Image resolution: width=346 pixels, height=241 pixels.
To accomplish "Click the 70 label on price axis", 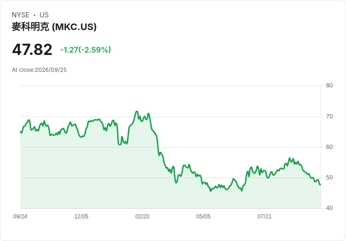I will (x=329, y=117).
